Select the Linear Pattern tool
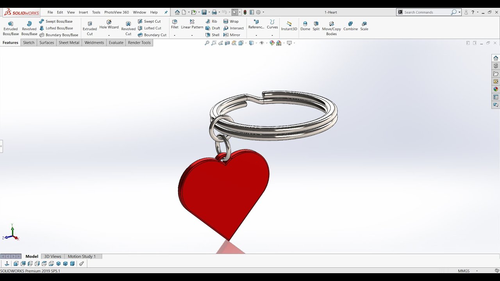This screenshot has width=500, height=281. point(192,25)
